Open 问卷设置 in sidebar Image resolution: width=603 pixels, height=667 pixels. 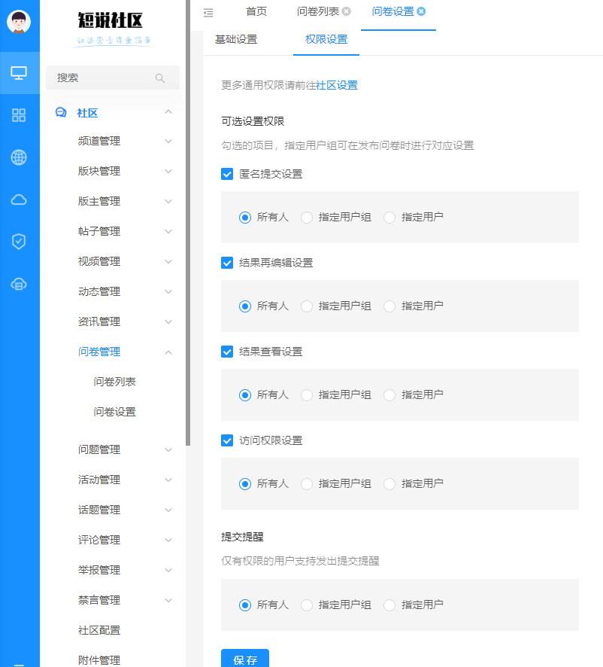coord(115,412)
